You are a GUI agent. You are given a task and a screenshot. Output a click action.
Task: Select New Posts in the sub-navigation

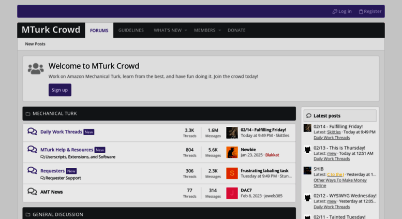(35, 44)
